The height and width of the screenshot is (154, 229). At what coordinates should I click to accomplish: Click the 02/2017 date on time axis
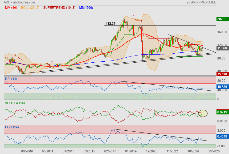point(110,151)
